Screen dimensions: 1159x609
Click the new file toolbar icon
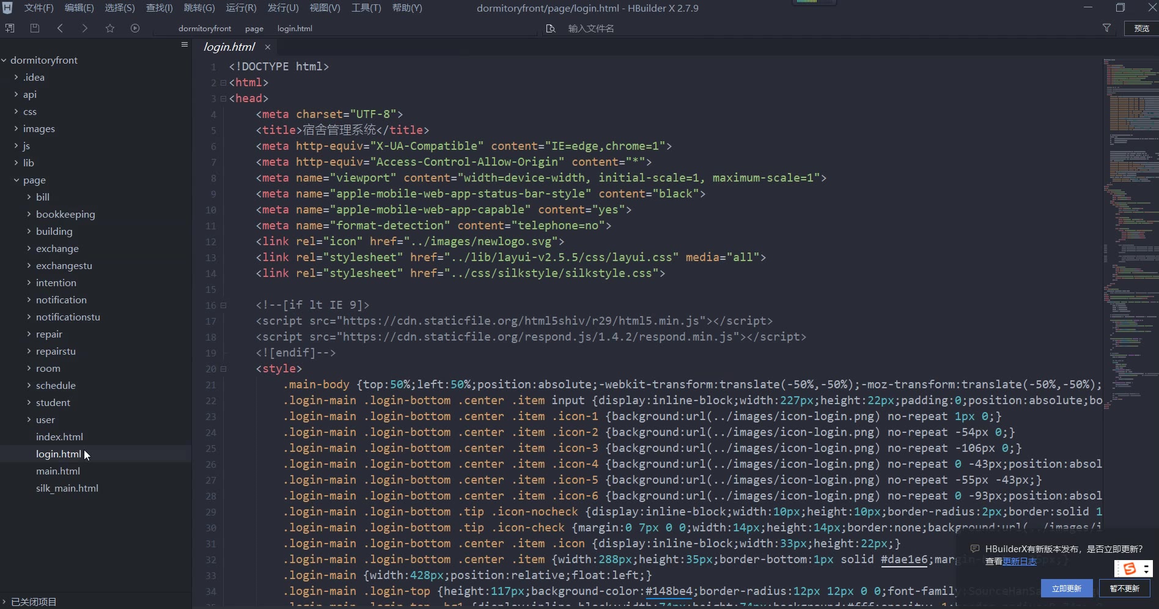pos(10,28)
